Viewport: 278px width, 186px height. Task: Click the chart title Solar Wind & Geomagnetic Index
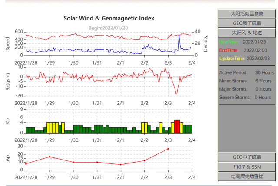(109, 18)
